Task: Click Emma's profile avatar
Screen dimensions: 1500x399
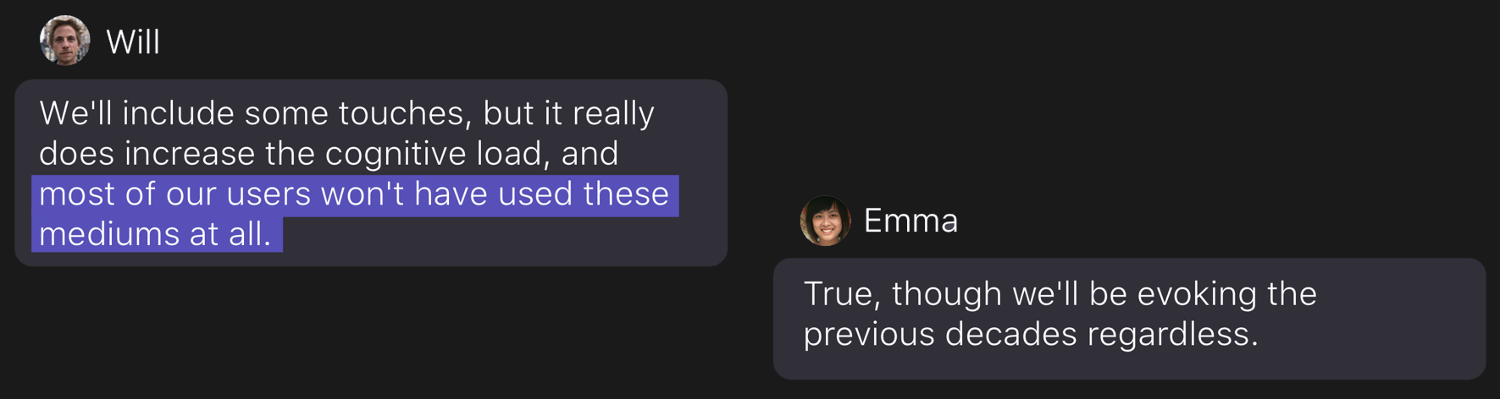Action: tap(825, 221)
